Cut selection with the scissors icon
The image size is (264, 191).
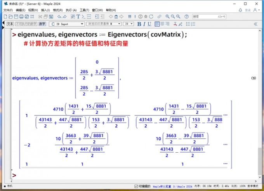tap(40, 16)
